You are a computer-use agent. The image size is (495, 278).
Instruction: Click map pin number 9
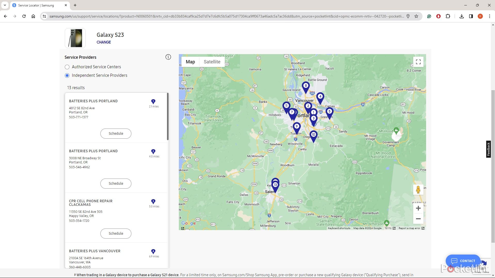click(297, 128)
